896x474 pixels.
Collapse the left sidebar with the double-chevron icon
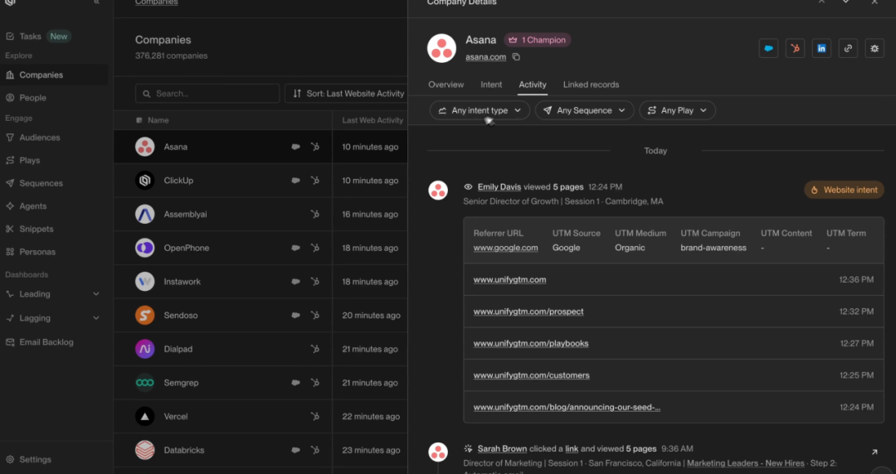click(x=96, y=2)
